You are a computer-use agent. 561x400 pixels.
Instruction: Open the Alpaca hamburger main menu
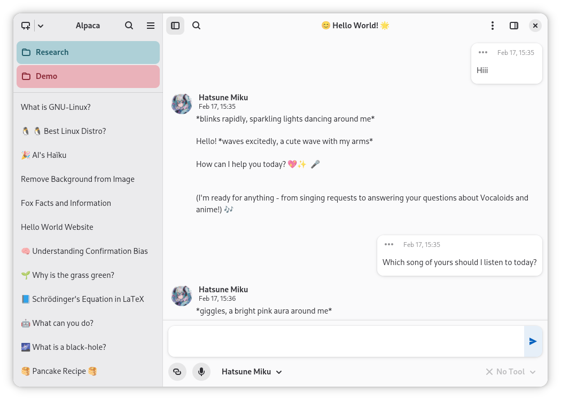tap(151, 26)
